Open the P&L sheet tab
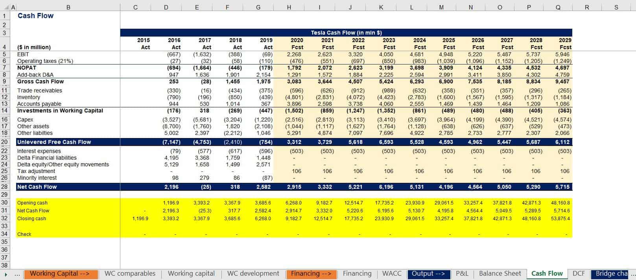This screenshot has width=636, height=280. [462, 274]
